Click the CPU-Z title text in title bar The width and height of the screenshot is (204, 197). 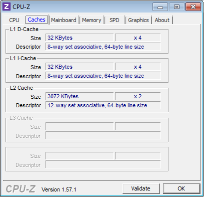[x=21, y=7]
